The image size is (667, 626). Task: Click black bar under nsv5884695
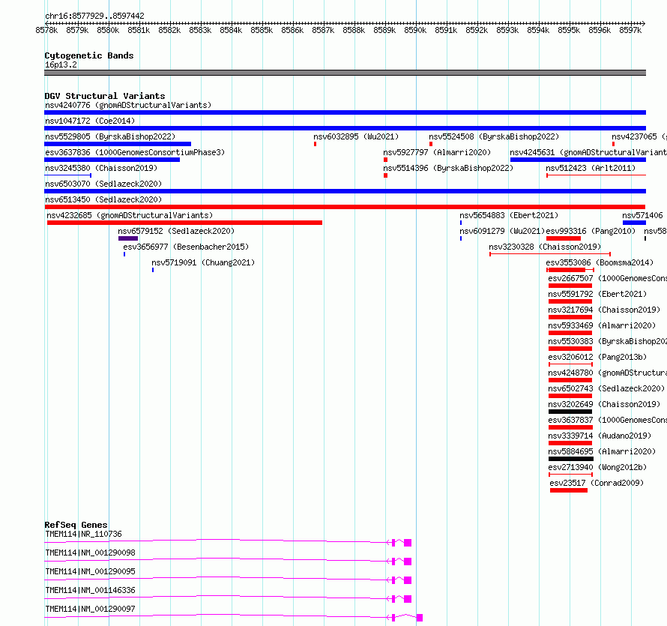[571, 459]
